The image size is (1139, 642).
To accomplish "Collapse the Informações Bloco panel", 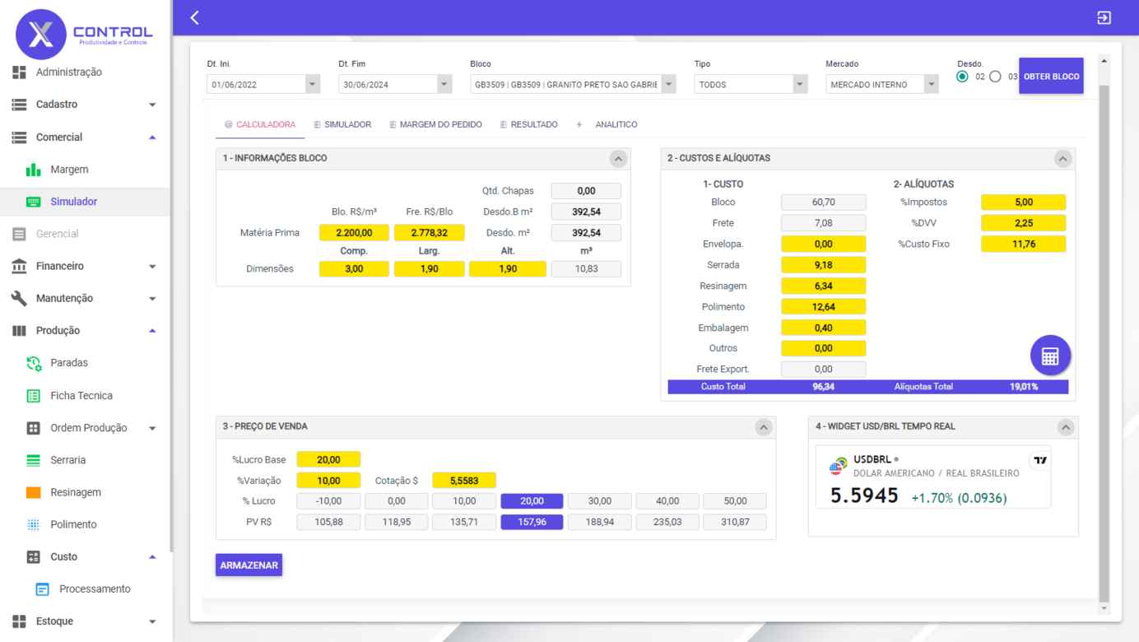I will 618,159.
